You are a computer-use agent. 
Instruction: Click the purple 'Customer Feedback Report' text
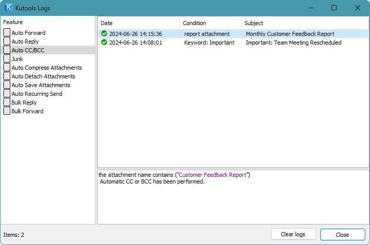[212, 175]
